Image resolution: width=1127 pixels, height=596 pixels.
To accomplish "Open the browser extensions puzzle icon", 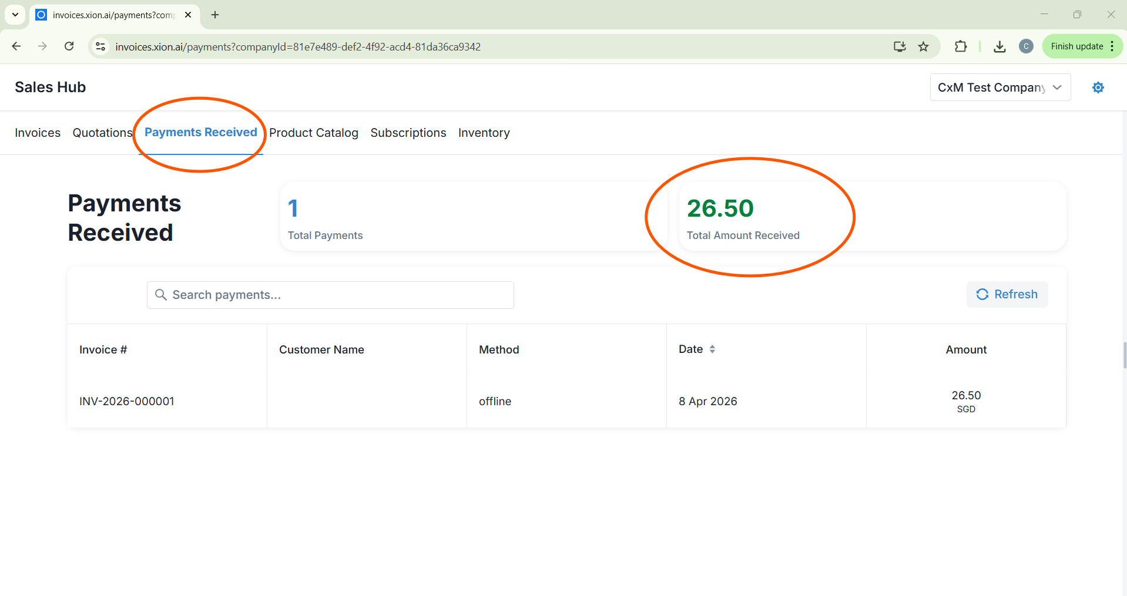I will pos(961,46).
